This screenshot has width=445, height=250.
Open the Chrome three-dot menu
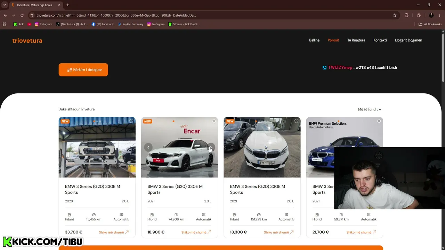pyautogui.click(x=440, y=15)
